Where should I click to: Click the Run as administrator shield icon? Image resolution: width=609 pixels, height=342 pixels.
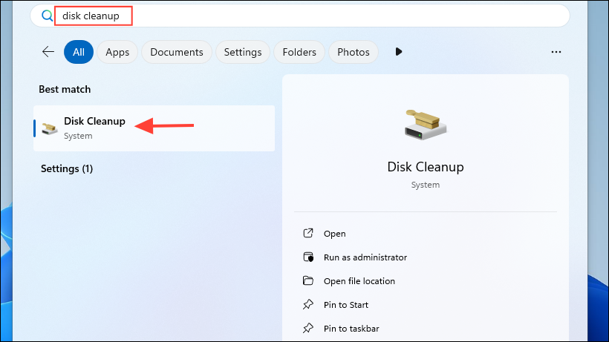click(308, 257)
